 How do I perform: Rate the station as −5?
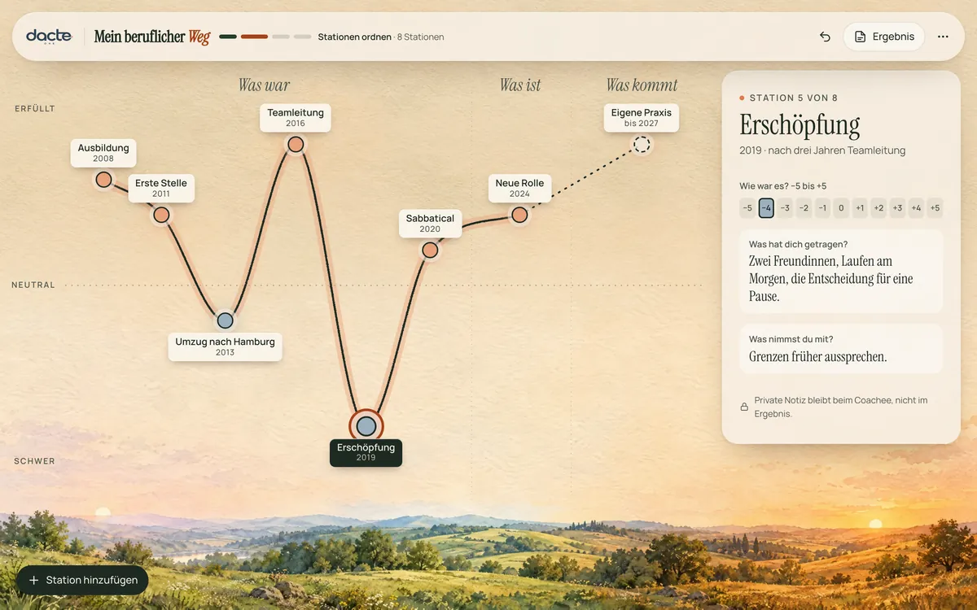[x=747, y=208]
